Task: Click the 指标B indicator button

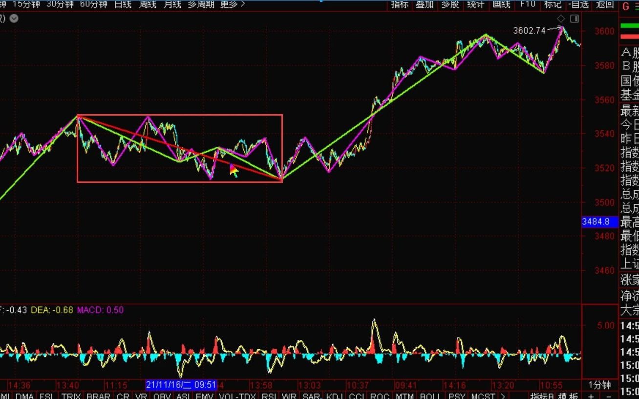Action: pyautogui.click(x=542, y=396)
